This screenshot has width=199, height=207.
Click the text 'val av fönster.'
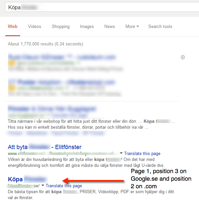tap(20, 198)
